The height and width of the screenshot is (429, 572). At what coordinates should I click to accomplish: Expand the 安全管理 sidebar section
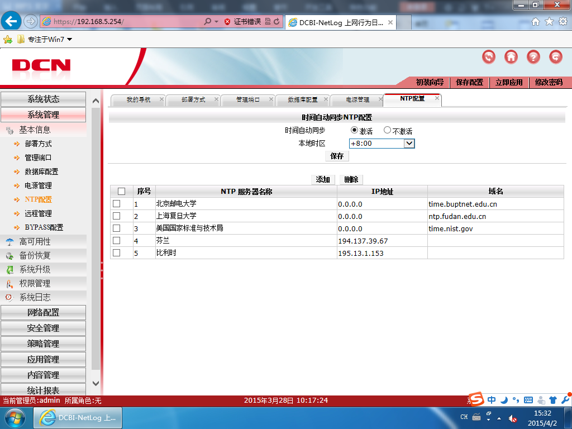click(43, 328)
